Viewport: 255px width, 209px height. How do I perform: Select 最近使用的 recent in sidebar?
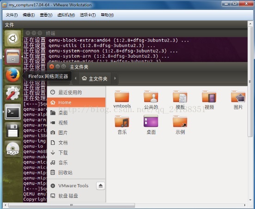(x=76, y=92)
